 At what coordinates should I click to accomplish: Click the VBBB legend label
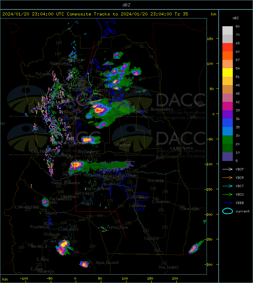240,203
